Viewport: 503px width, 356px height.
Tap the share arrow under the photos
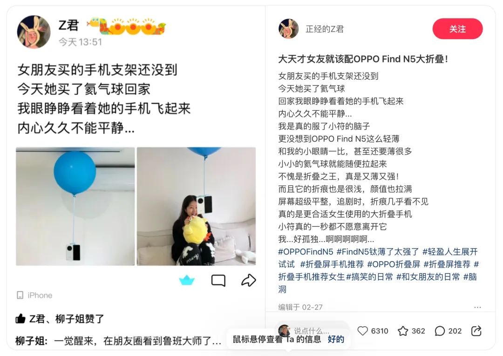[x=248, y=280]
